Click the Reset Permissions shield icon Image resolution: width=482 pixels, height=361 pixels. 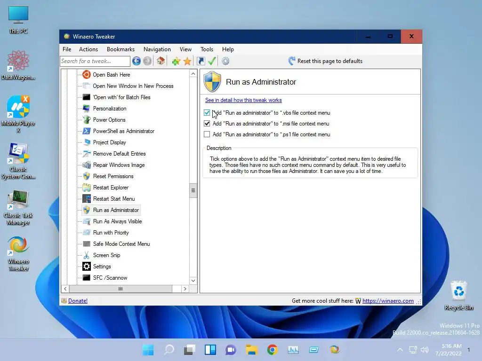click(87, 176)
